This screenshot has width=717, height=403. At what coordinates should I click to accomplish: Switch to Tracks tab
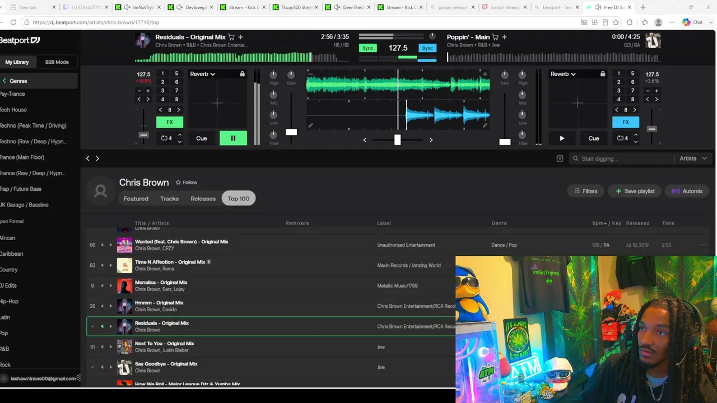click(169, 199)
